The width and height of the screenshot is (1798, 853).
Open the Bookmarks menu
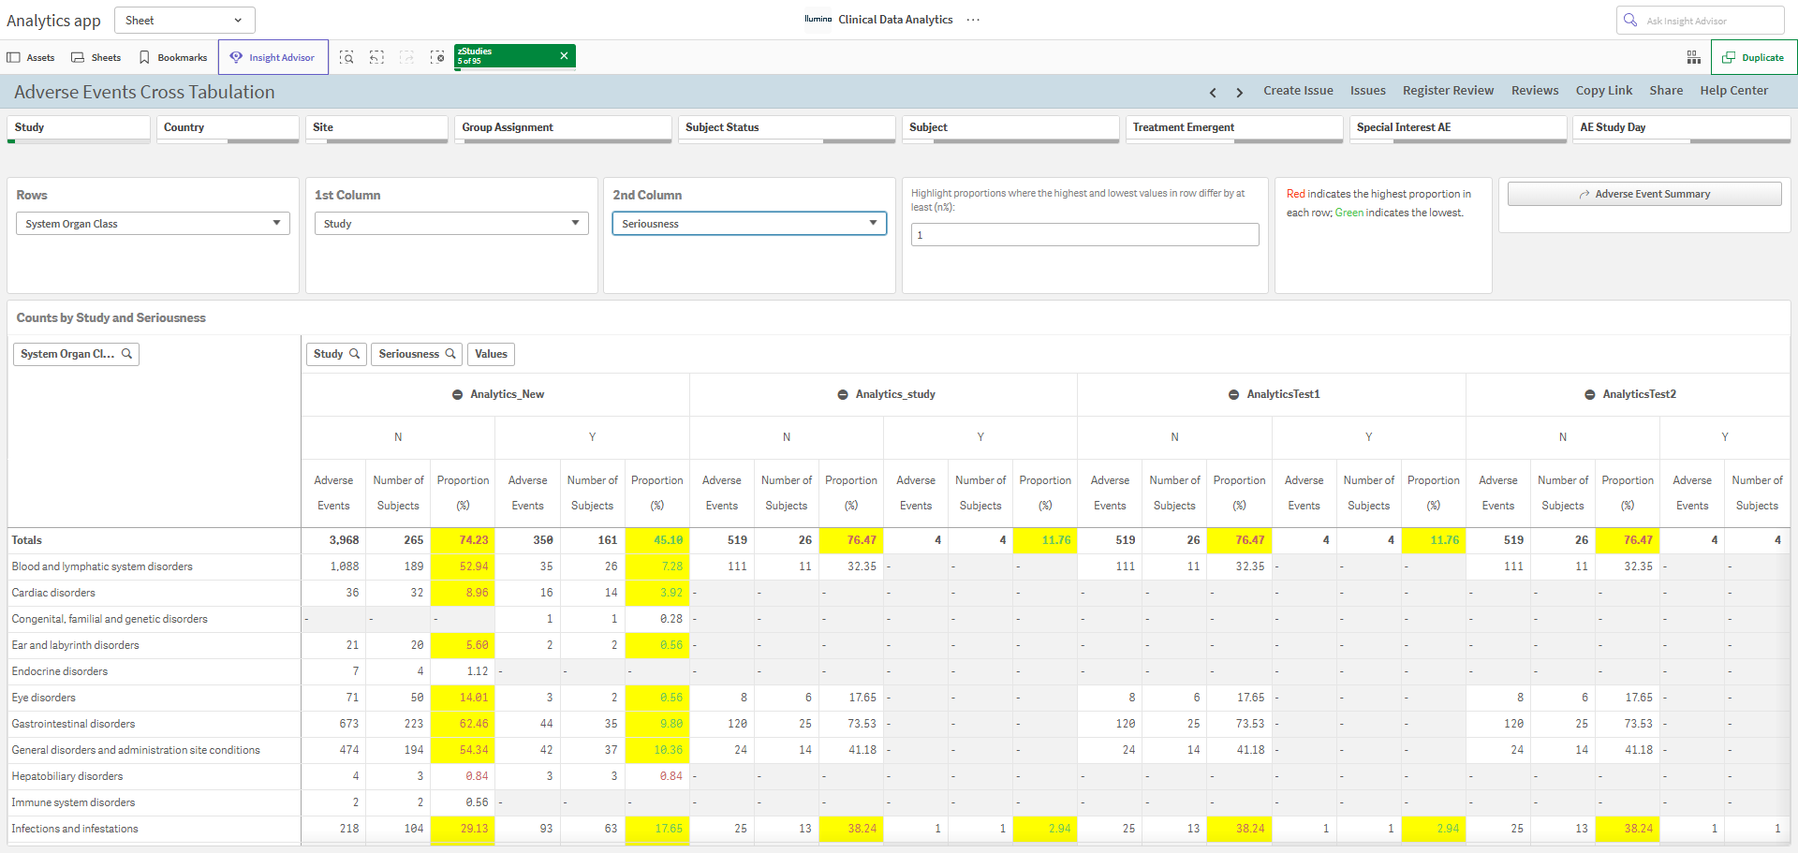[x=173, y=57]
